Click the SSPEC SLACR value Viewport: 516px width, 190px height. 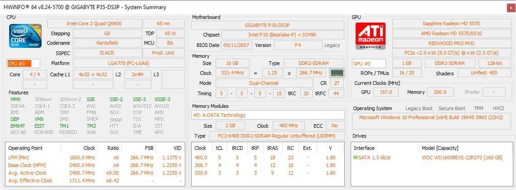107,53
